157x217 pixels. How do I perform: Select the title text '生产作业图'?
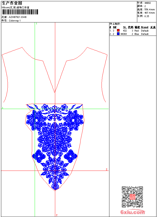click(x=12, y=3)
